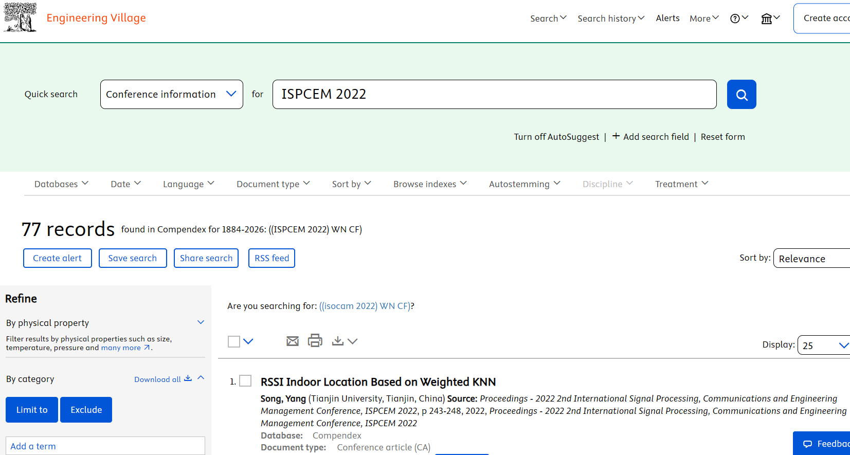The width and height of the screenshot is (850, 455).
Task: Expand the Browse indexes dropdown
Action: [x=430, y=184]
